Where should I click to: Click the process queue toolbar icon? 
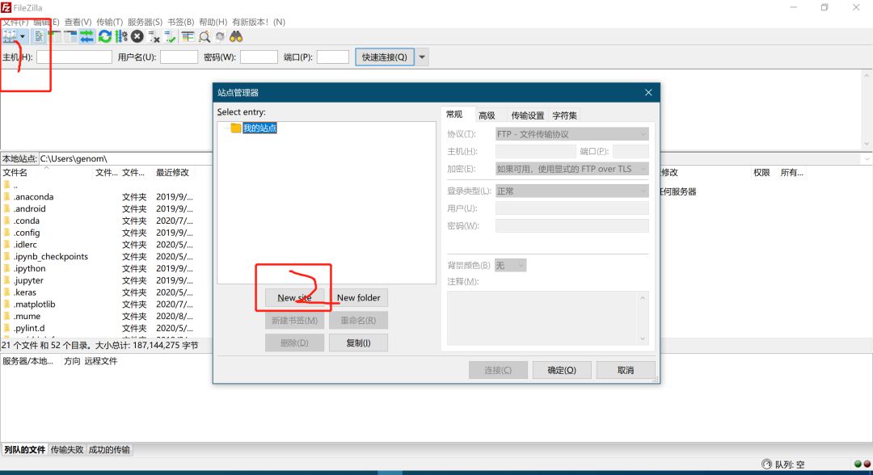(121, 36)
